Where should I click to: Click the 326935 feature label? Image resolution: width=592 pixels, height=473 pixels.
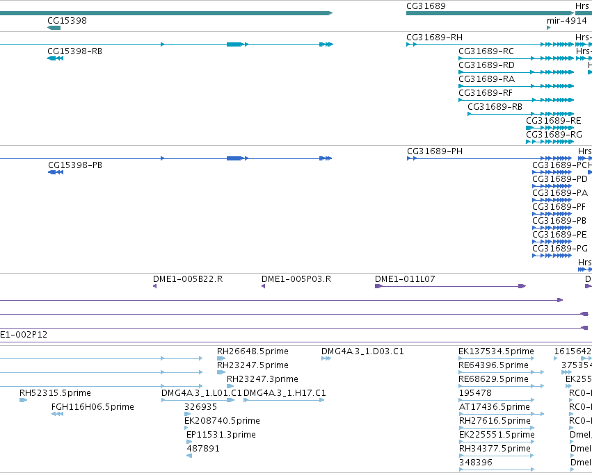click(200, 406)
